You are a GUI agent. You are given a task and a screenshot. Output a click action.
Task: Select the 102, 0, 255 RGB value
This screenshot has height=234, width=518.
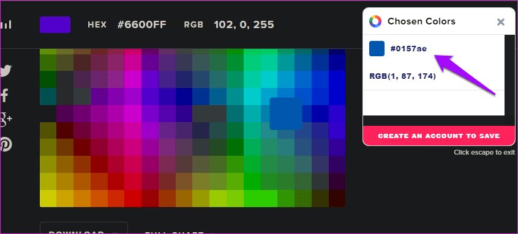point(244,24)
